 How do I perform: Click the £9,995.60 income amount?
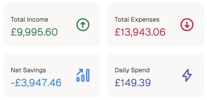point(34,32)
